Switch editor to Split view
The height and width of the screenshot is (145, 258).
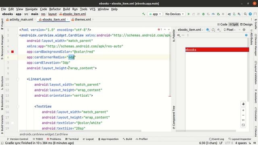point(234,24)
